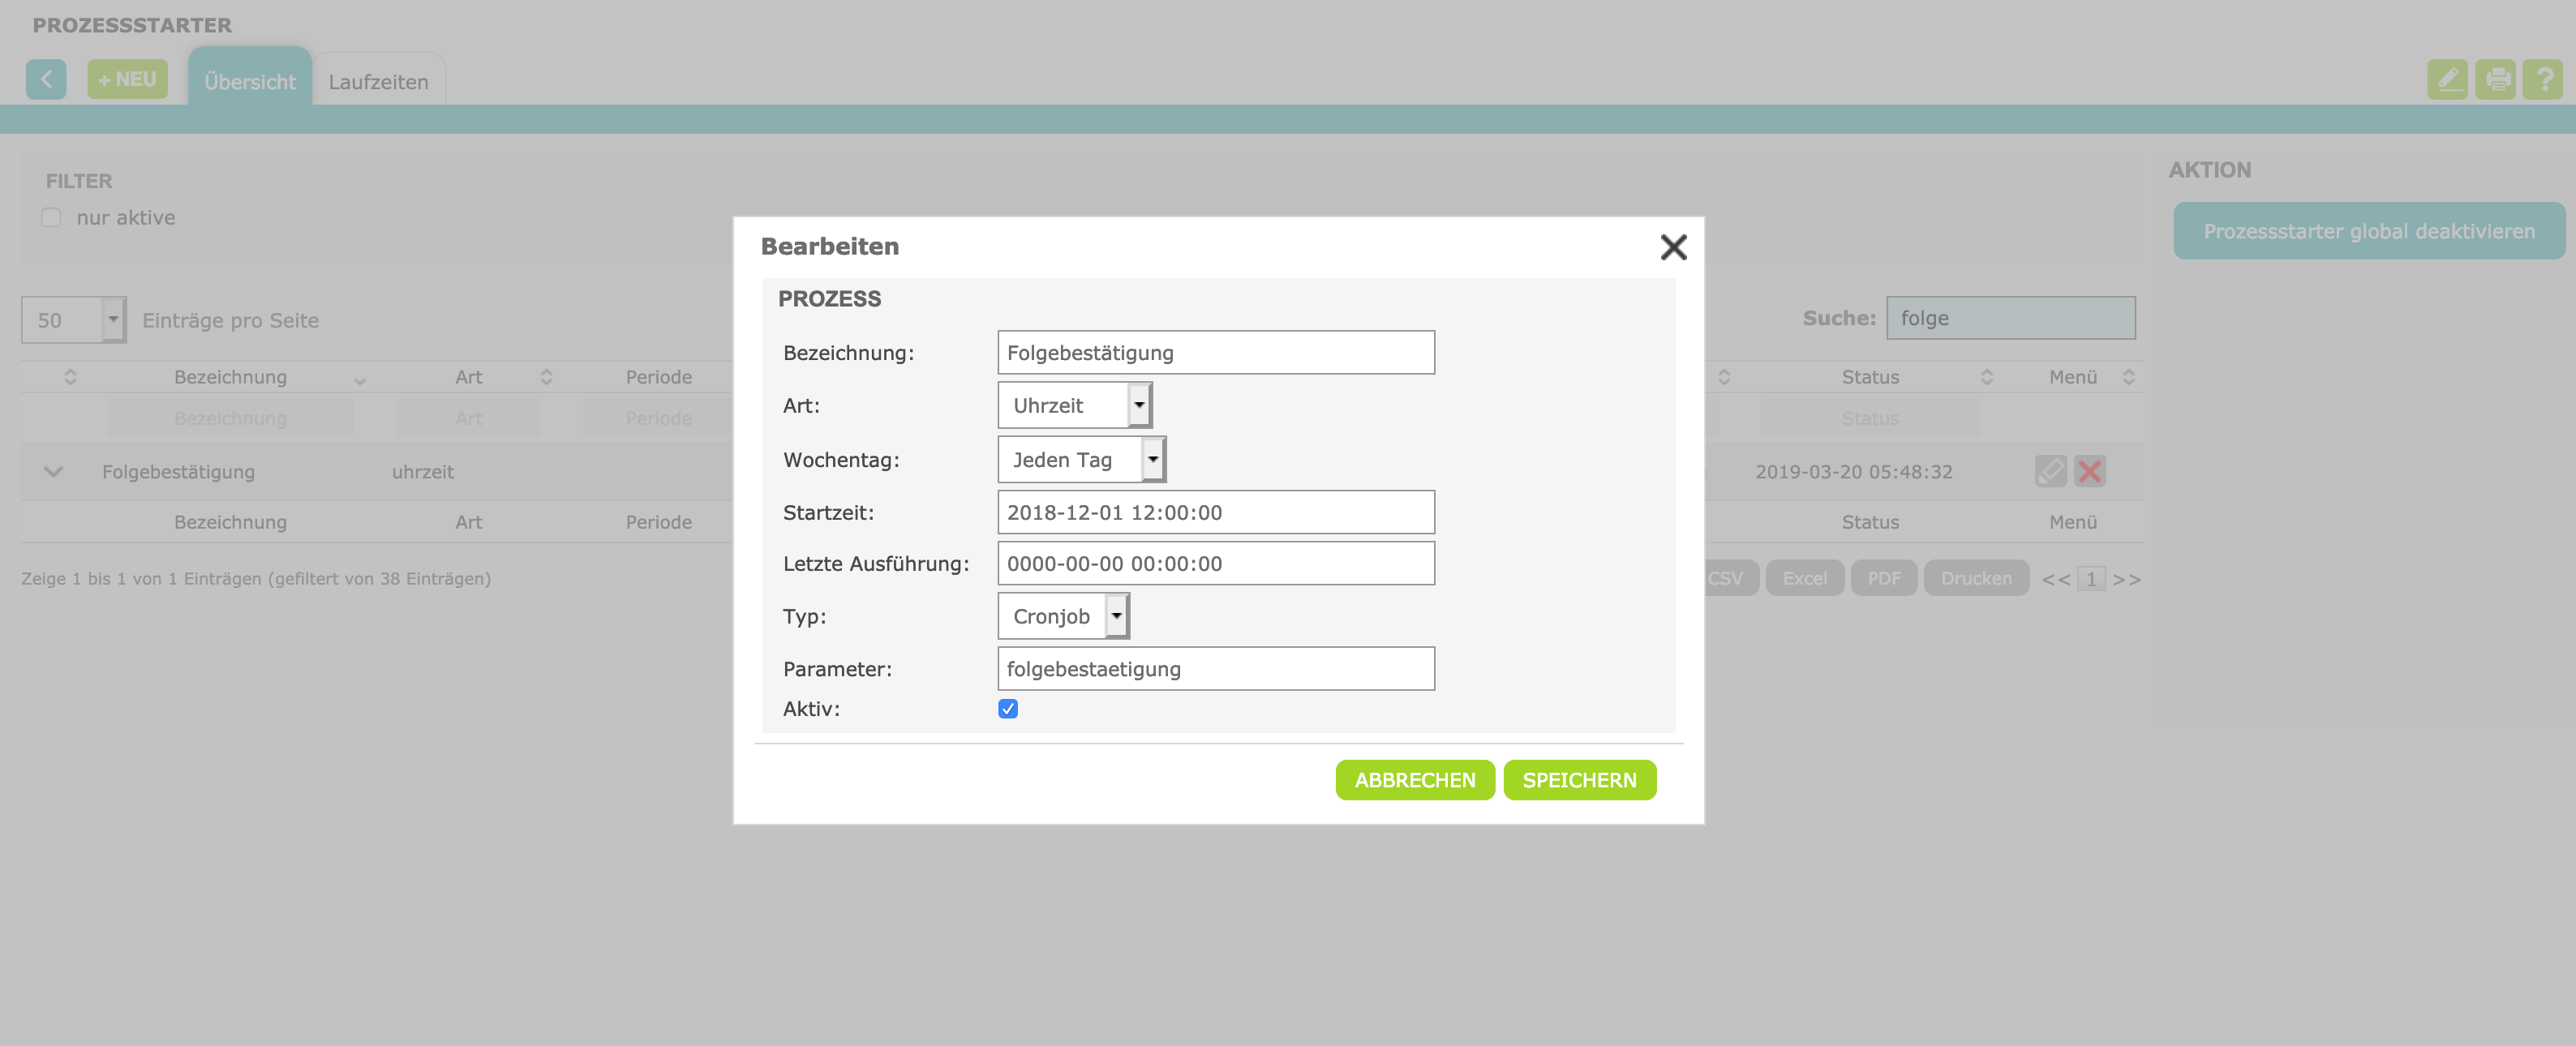Open the Typ dropdown showing Cronjob

(1063, 616)
